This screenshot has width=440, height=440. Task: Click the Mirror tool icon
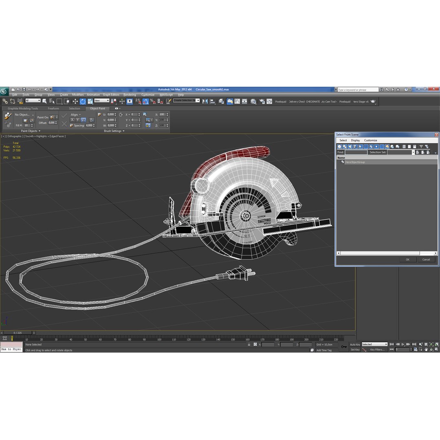pos(205,101)
